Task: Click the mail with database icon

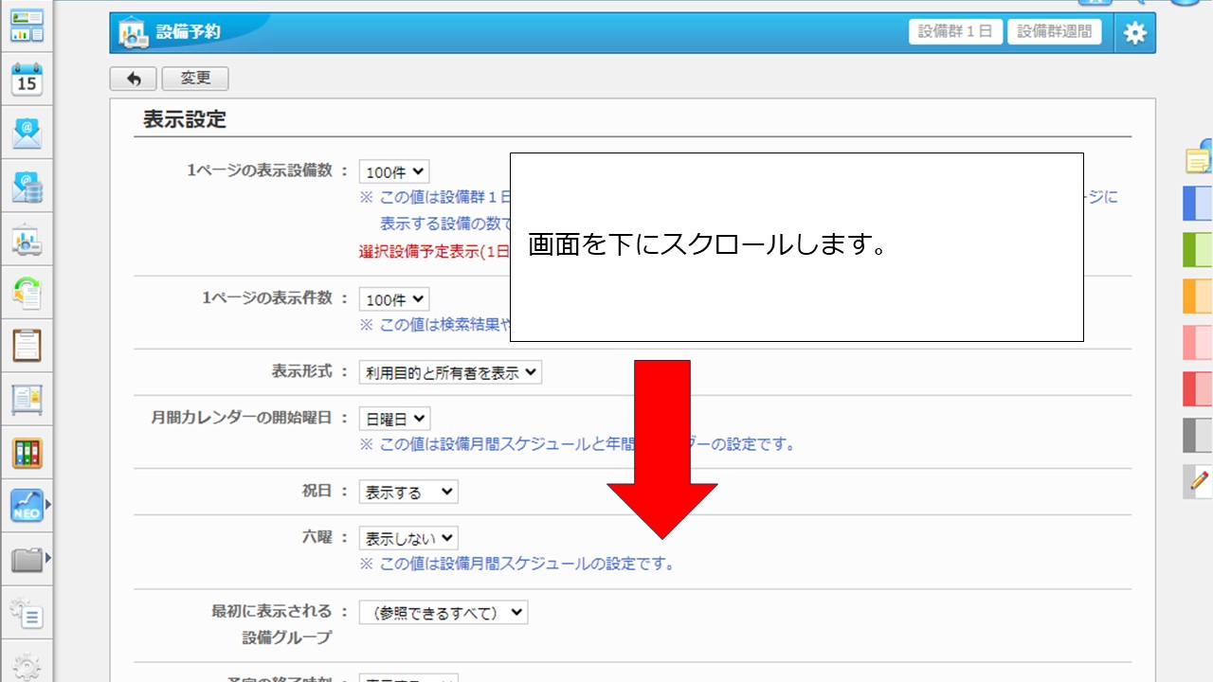Action: coord(27,187)
